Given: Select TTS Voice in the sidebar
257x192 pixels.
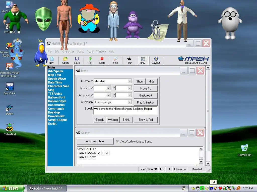Looking at the screenshot, I should 55,94.
